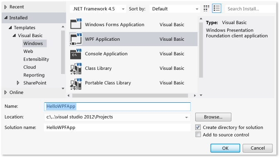Select the Console Application template name

pyautogui.click(x=106, y=54)
